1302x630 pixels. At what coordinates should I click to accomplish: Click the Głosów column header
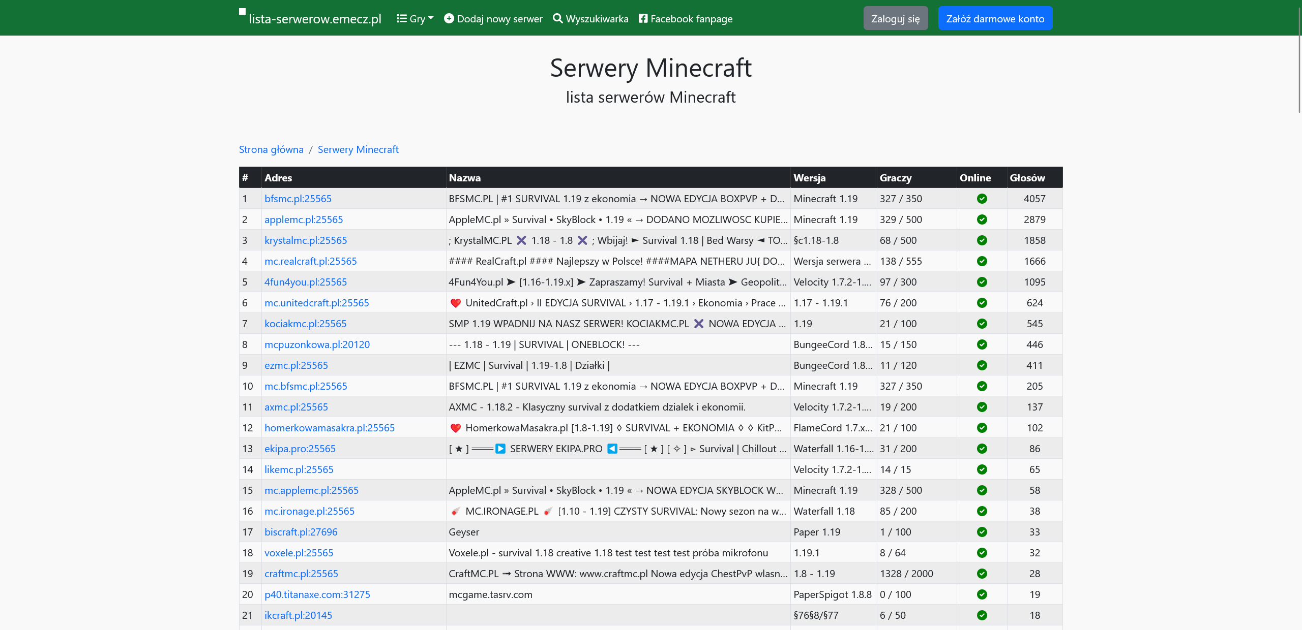point(1027,178)
